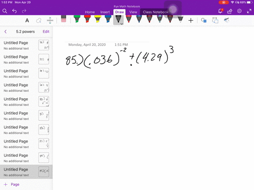Click Rye Math Notebook title
Viewport: 254px width, 190px height.
click(x=127, y=6)
